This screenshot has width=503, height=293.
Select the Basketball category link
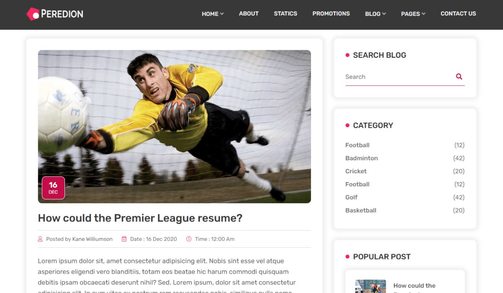tap(361, 210)
